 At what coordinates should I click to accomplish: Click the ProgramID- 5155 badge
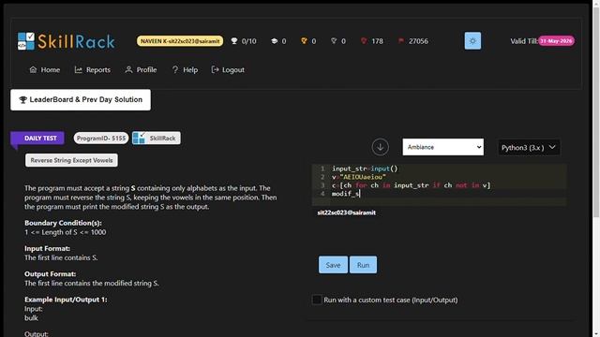[101, 139]
